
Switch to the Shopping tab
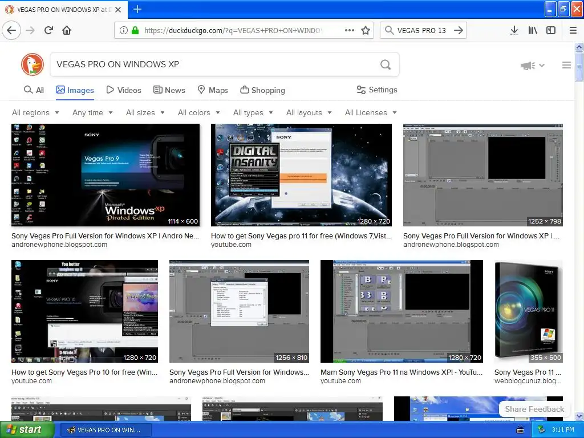click(262, 90)
